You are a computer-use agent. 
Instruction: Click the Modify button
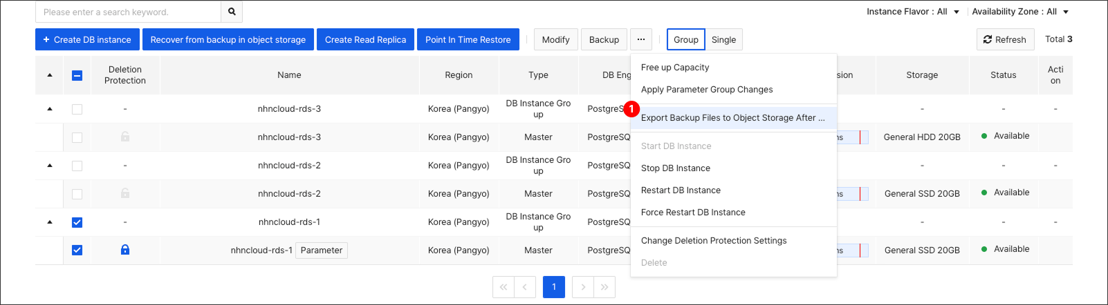[556, 39]
